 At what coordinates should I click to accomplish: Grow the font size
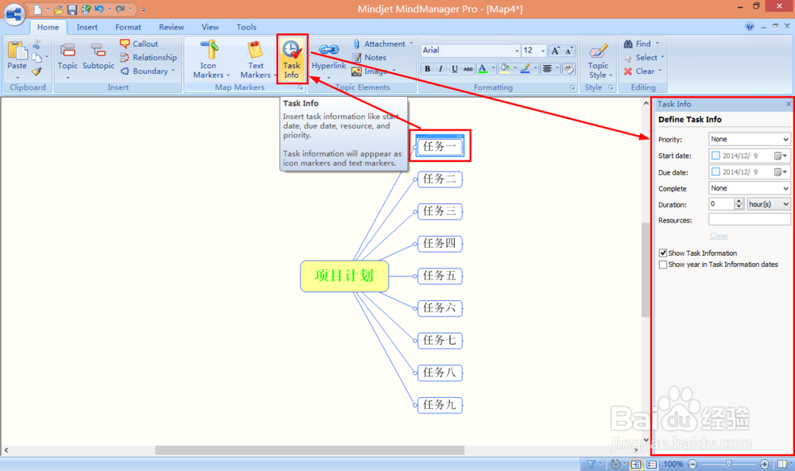pyautogui.click(x=555, y=51)
